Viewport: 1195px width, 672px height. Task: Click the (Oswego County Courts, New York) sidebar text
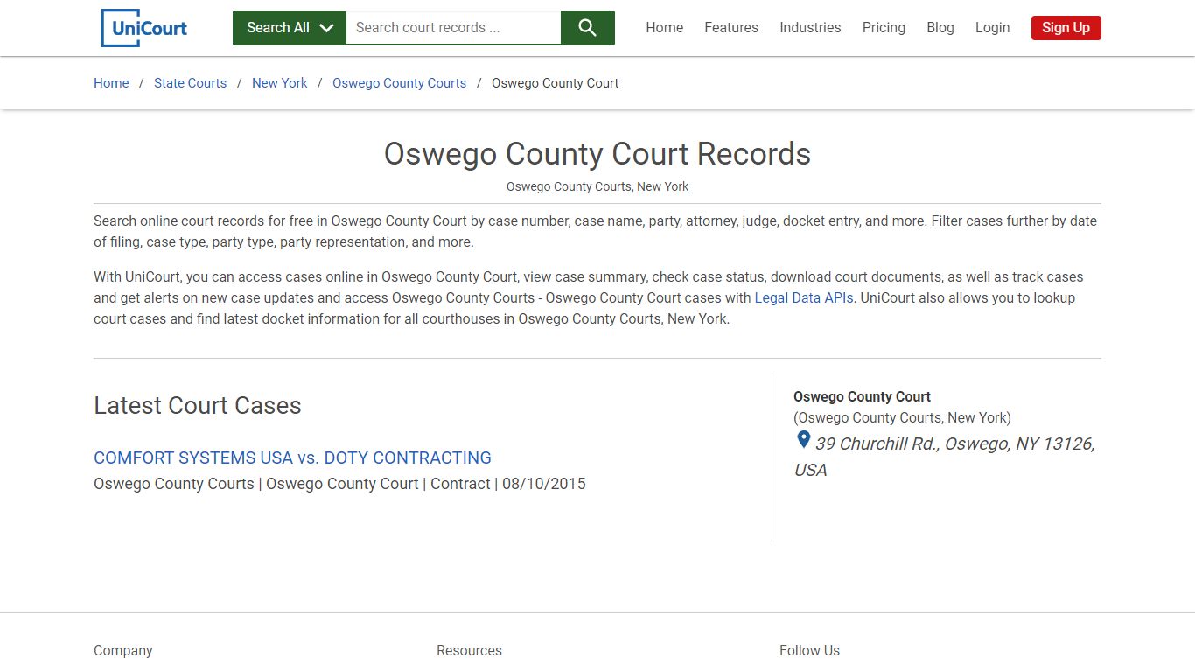click(x=902, y=417)
